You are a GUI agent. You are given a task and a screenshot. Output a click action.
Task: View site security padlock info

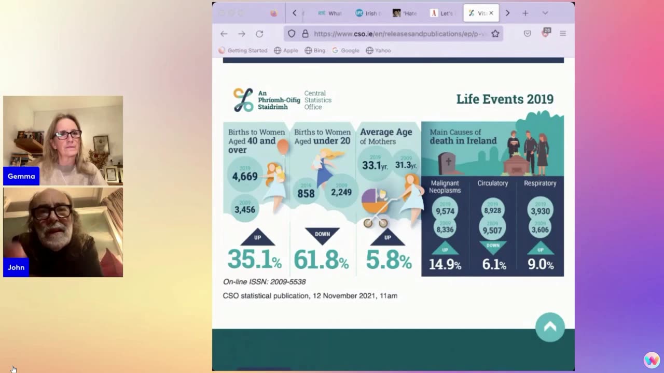click(305, 34)
